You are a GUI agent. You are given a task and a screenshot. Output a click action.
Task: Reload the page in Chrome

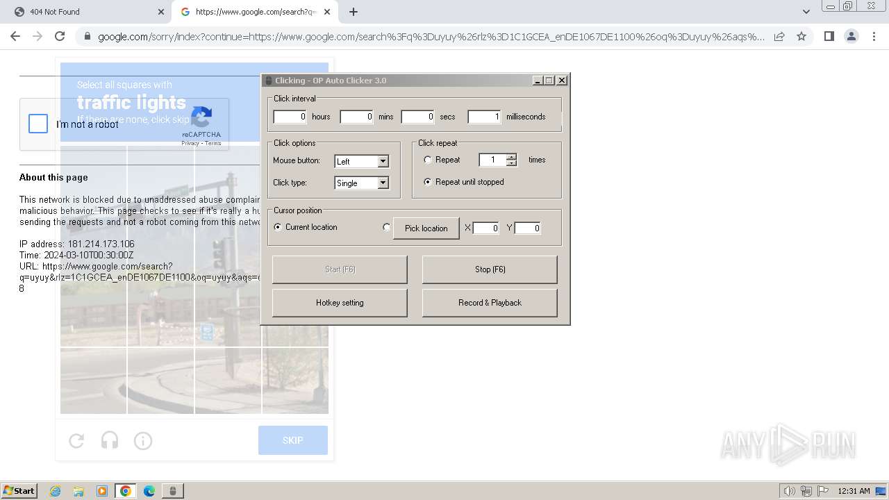point(60,36)
